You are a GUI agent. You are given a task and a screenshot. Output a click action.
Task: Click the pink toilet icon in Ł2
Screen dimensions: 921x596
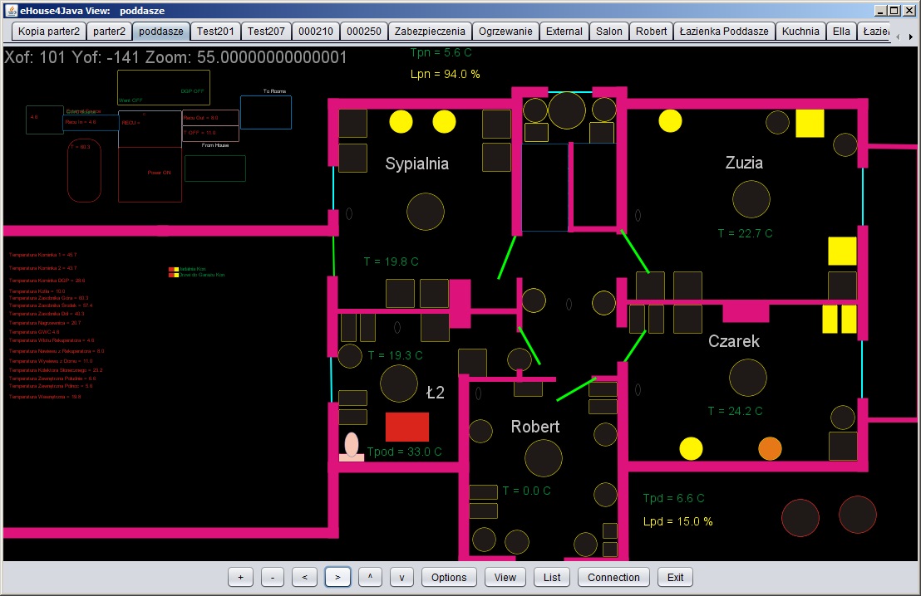pyautogui.click(x=352, y=447)
